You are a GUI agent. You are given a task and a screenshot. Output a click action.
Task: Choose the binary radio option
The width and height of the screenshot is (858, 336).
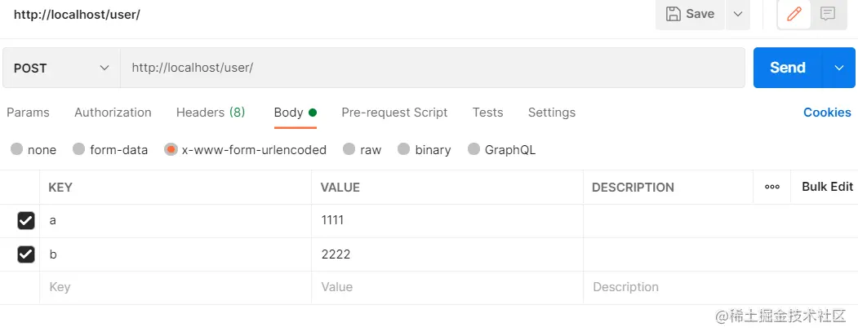[x=404, y=149]
